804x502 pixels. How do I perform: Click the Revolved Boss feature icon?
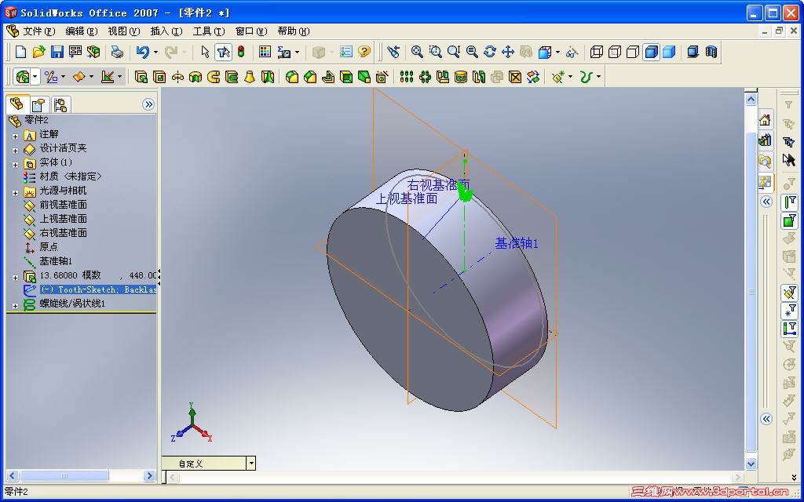[x=177, y=77]
